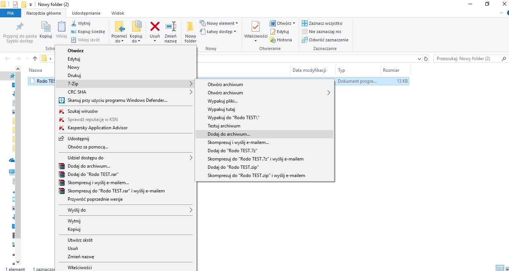Sort by the Typ column header
Viewport: 509px width, 271px height.
coord(342,70)
